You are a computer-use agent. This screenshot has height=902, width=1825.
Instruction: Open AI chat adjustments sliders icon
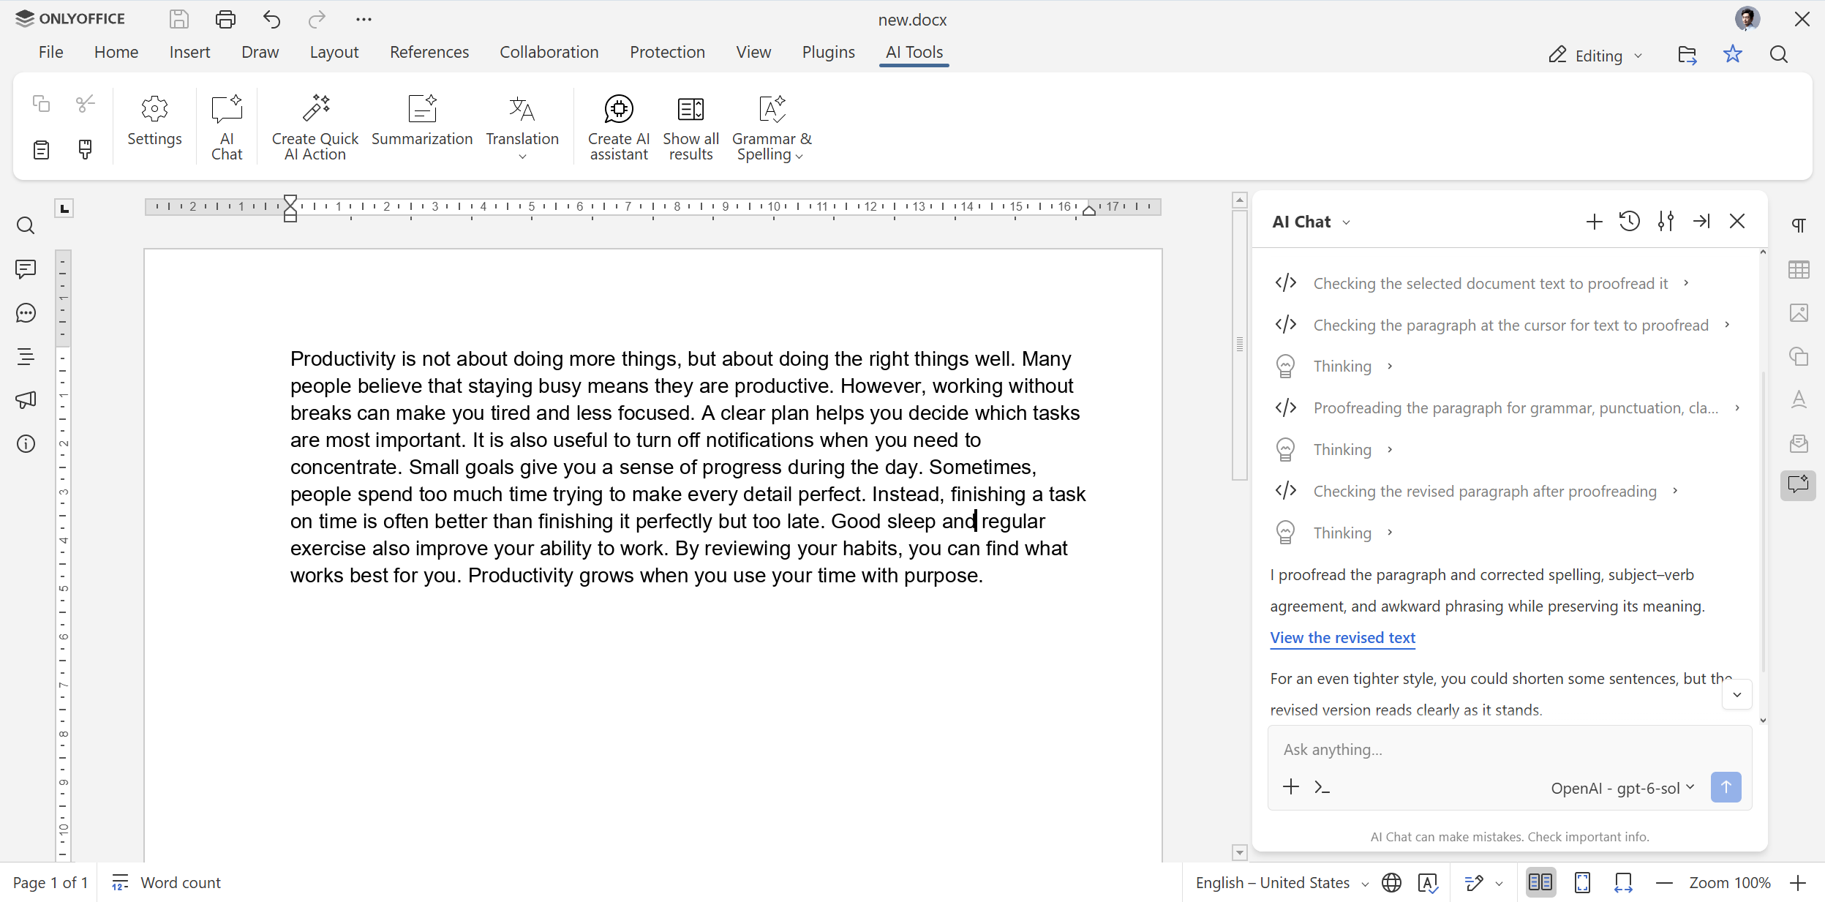[x=1666, y=222]
